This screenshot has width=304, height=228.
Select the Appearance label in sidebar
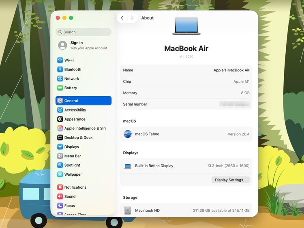tap(75, 119)
